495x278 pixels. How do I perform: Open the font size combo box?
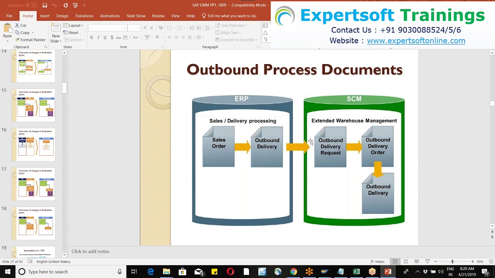134,28
